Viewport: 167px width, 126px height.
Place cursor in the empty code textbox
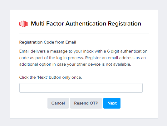81,88
